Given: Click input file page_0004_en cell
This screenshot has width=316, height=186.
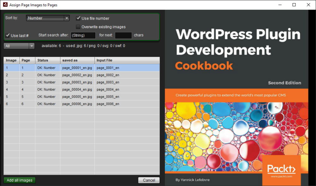Looking at the screenshot, I should click(x=127, y=89).
